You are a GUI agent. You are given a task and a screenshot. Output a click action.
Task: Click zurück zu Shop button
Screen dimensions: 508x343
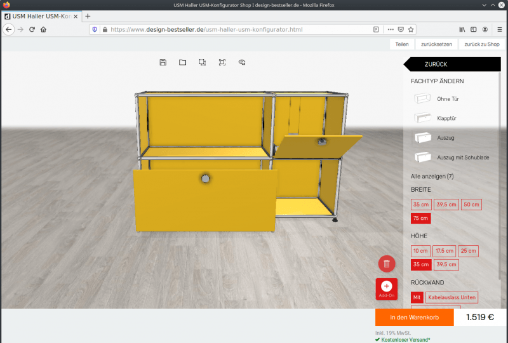coord(482,44)
